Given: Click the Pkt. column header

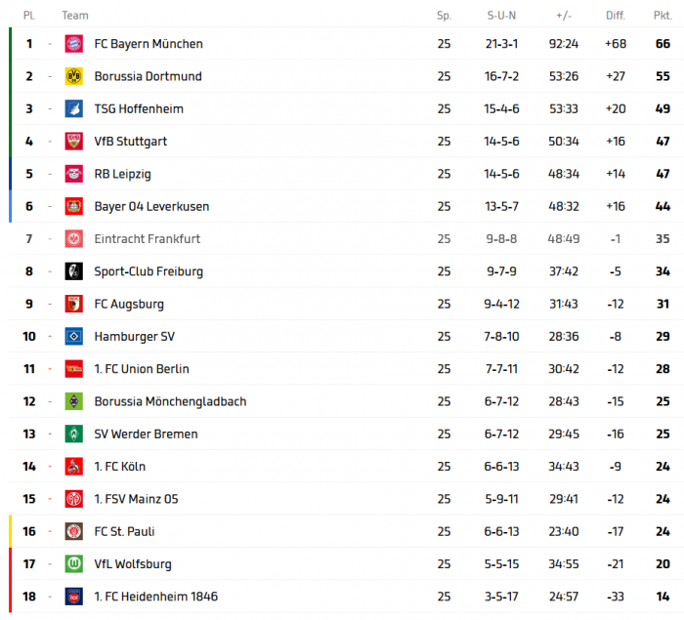Looking at the screenshot, I should tap(663, 16).
